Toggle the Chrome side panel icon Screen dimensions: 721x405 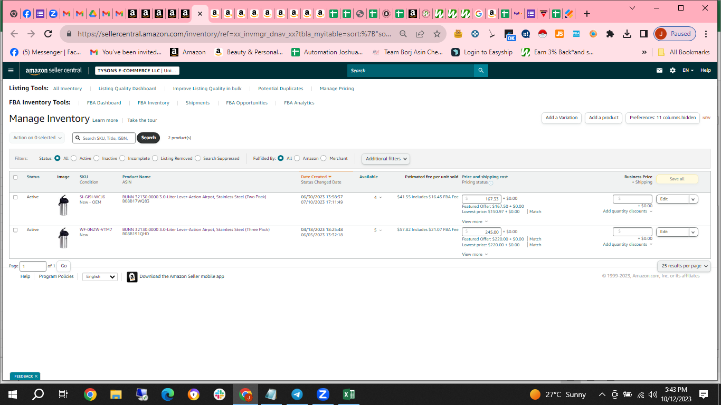click(x=644, y=34)
